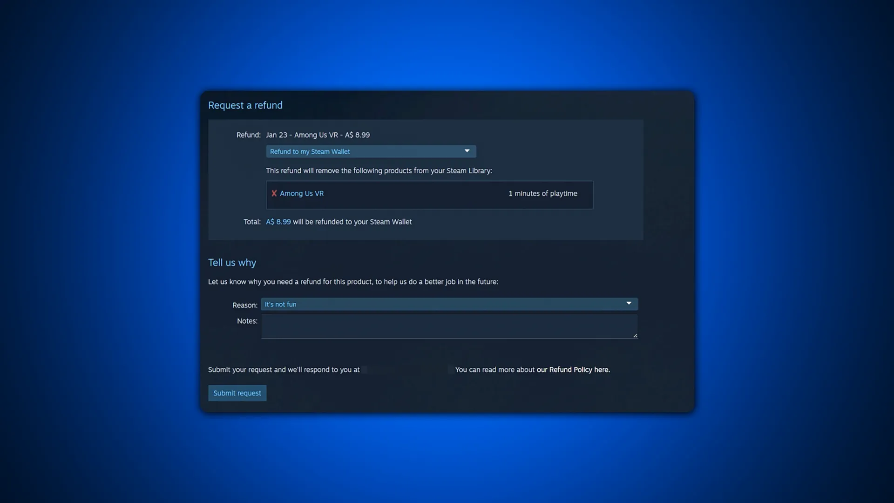894x503 pixels.
Task: Click the Among Us VR product link
Action: click(x=301, y=194)
